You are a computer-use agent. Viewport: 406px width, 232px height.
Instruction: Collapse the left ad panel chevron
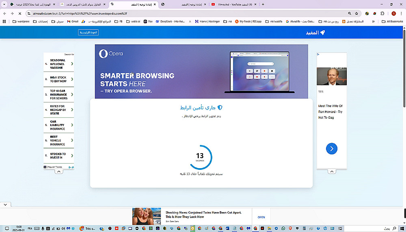coord(59,171)
